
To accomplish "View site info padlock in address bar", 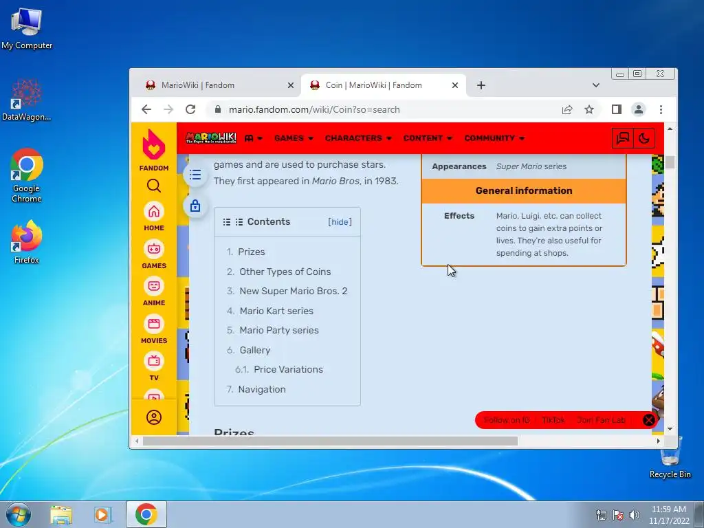I will click(218, 109).
